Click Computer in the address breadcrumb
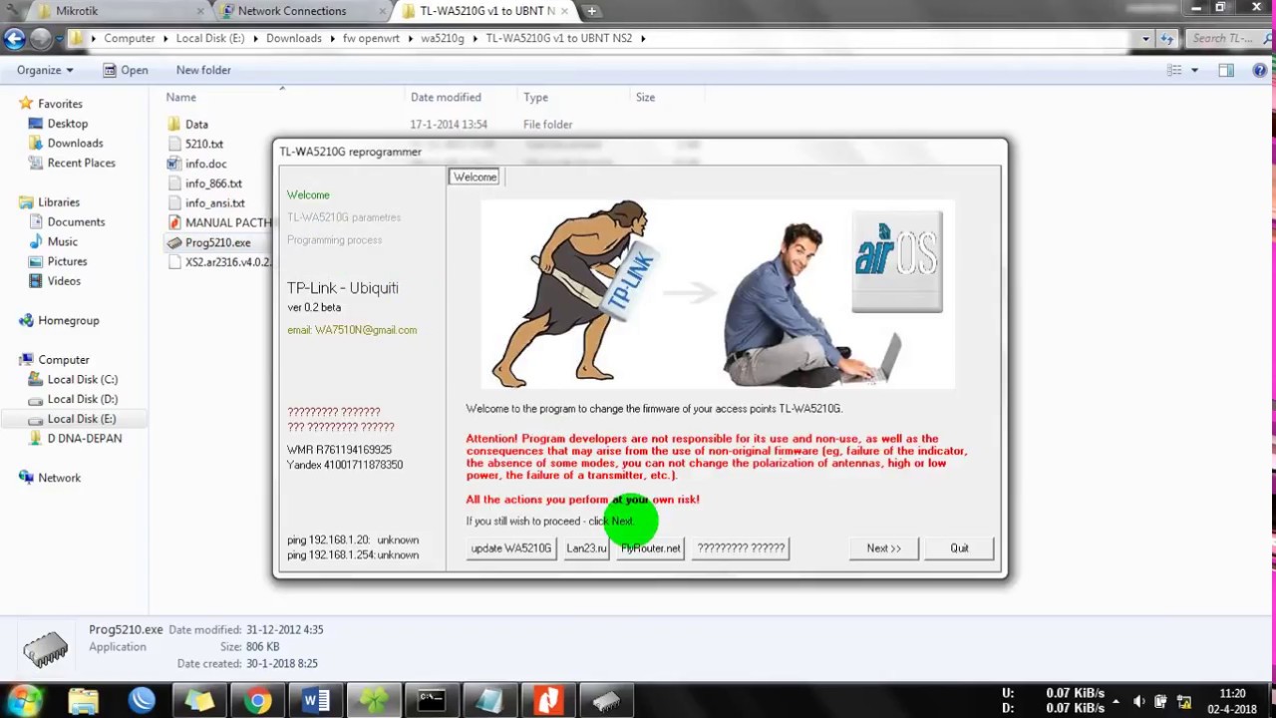1276x718 pixels. [130, 39]
